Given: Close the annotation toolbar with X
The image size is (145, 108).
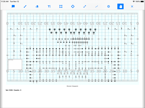Looking at the screenshot, I should 132,7.
